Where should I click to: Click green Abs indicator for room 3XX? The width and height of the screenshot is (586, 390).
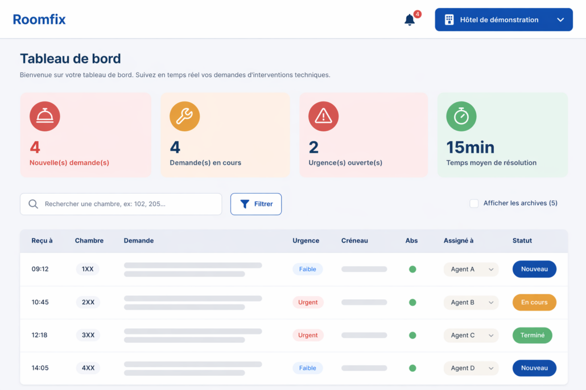click(412, 336)
